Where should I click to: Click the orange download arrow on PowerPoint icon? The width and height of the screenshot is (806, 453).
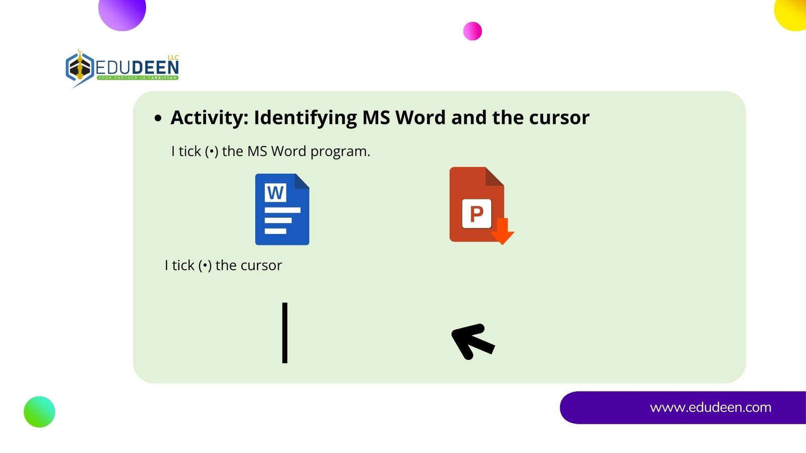point(502,232)
